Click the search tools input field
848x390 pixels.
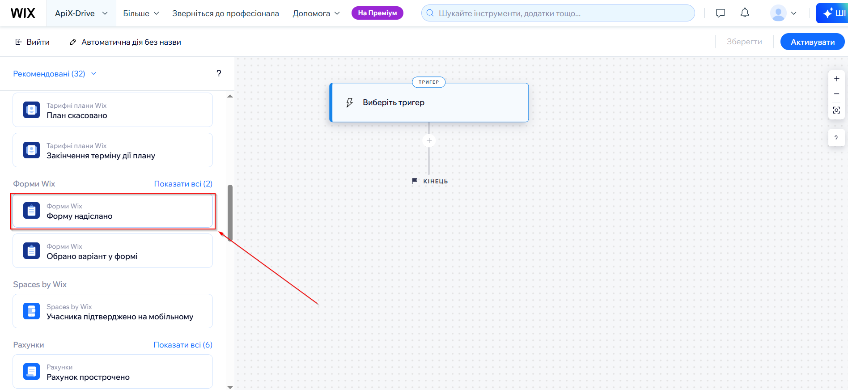pos(558,13)
